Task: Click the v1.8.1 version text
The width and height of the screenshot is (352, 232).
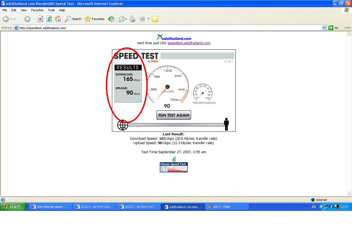Action: 228,61
